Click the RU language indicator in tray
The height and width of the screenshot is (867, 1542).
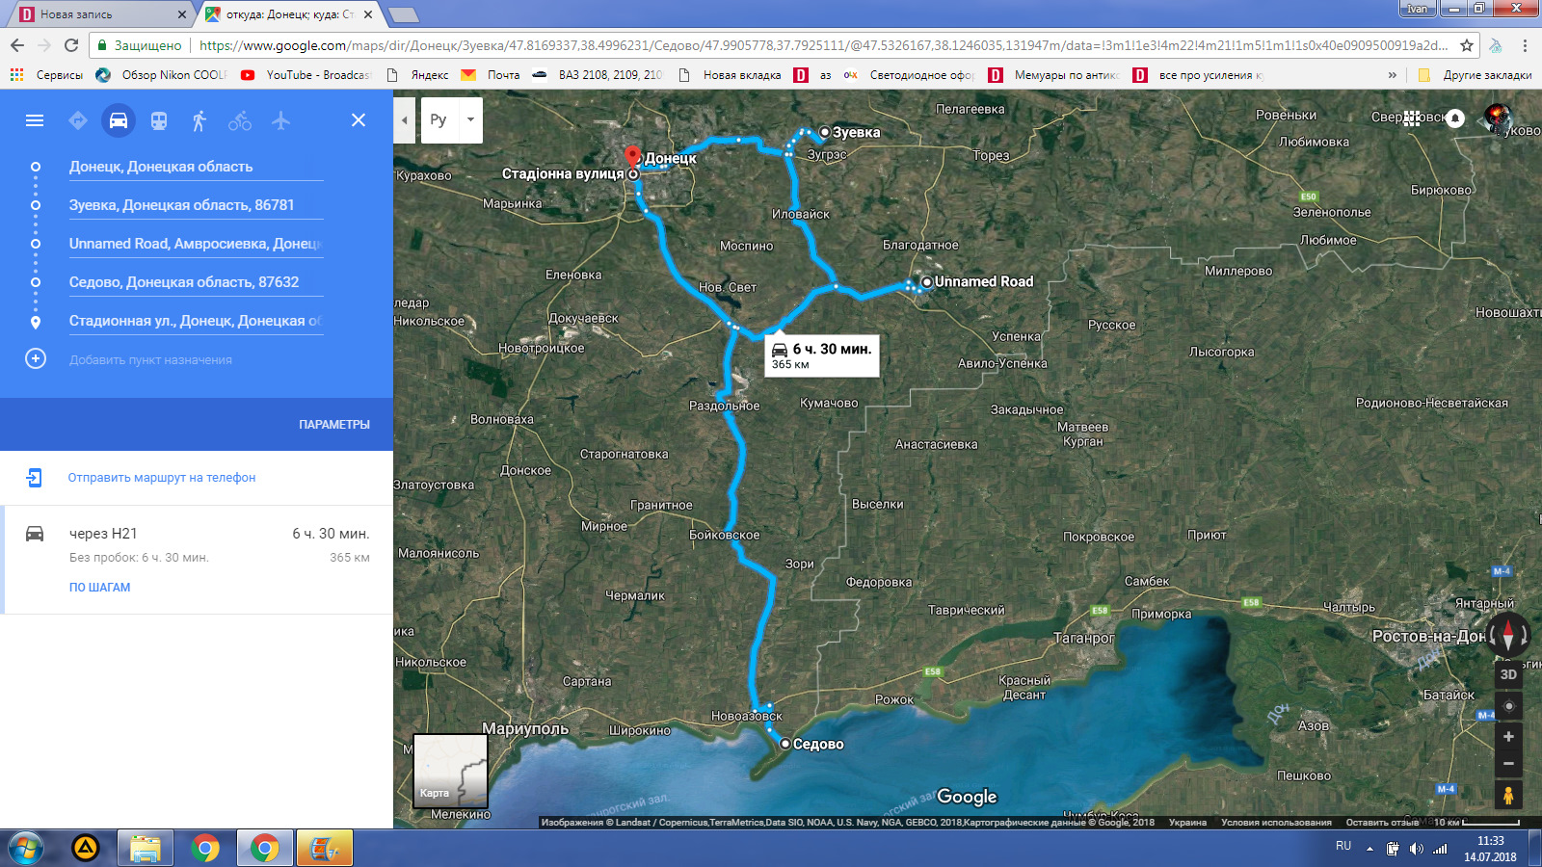[1343, 846]
